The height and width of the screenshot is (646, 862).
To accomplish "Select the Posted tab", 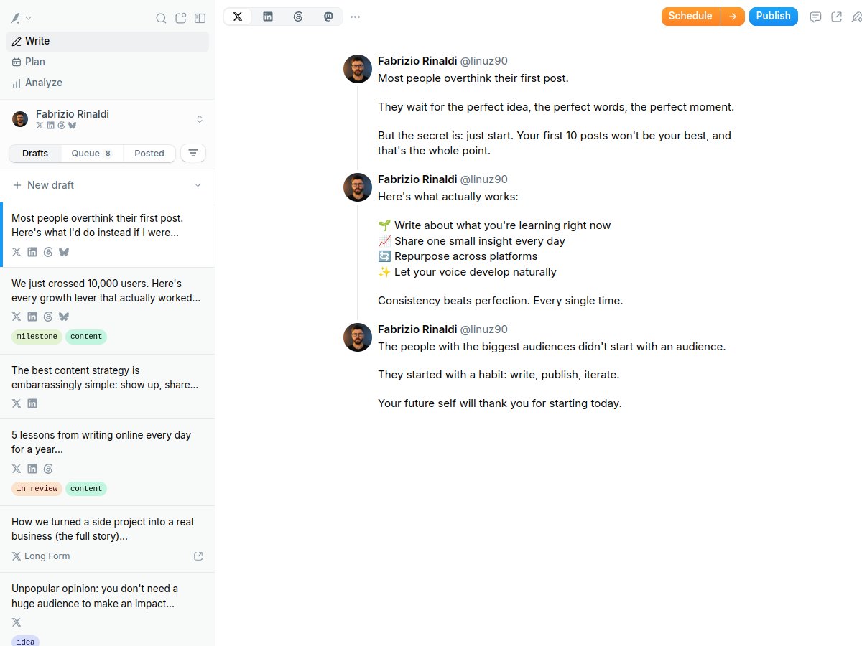I will (149, 153).
